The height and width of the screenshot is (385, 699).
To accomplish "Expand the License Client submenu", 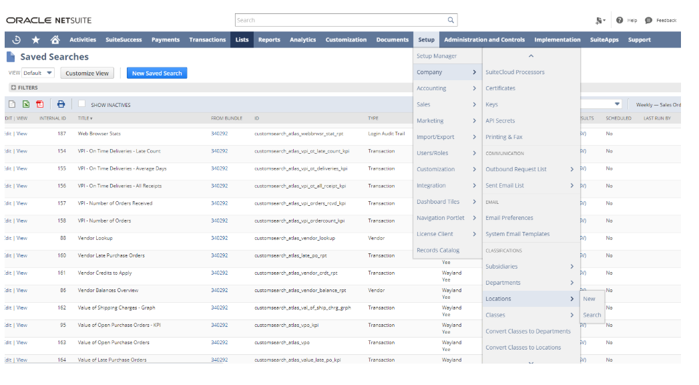I will click(x=447, y=234).
